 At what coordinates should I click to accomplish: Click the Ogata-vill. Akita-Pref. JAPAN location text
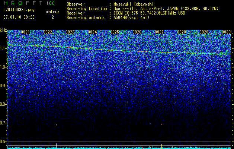[x=166, y=9]
